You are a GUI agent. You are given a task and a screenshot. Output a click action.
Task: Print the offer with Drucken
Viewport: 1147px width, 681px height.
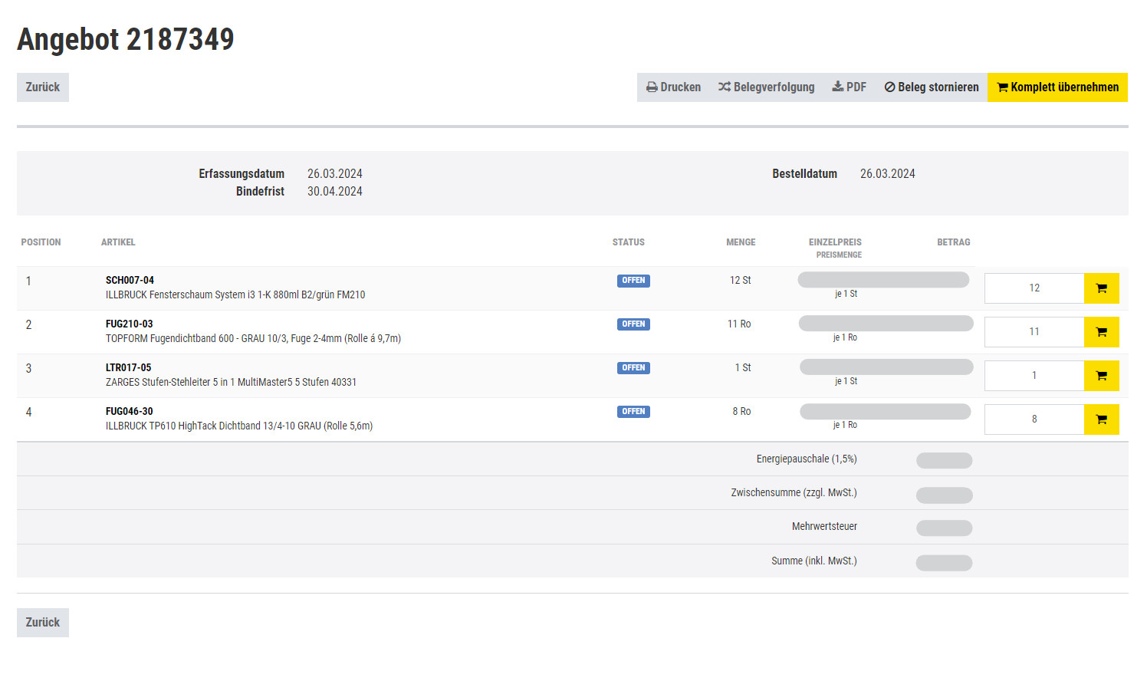[x=673, y=87]
